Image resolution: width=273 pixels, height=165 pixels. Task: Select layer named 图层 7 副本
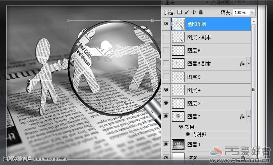point(199,37)
